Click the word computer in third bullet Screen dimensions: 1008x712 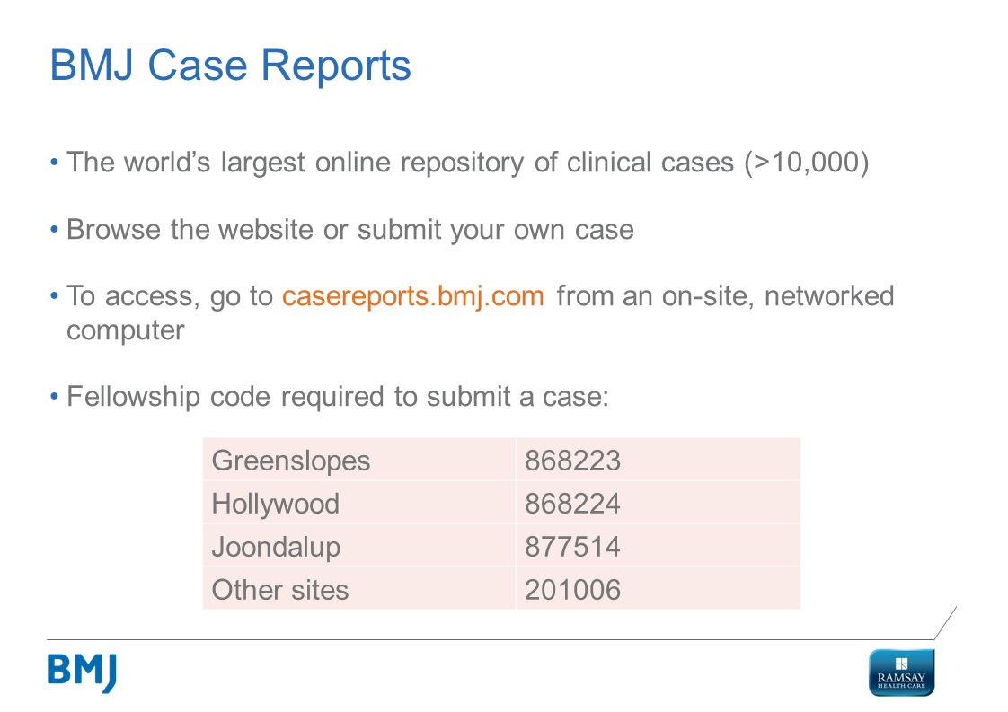[126, 330]
